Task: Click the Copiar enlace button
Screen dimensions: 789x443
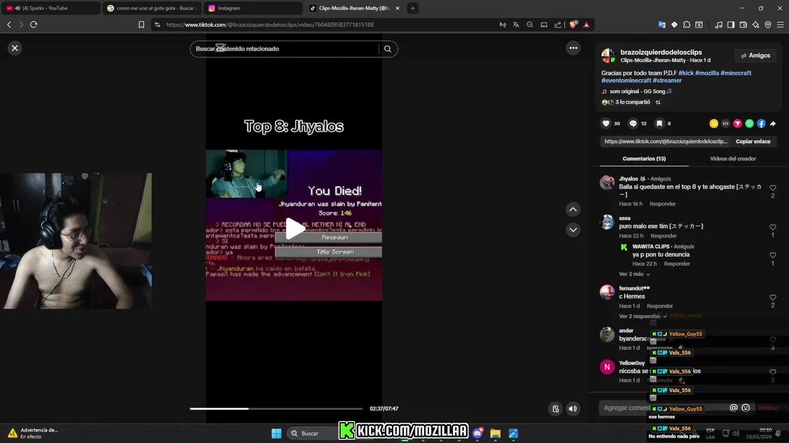Action: pyautogui.click(x=753, y=142)
